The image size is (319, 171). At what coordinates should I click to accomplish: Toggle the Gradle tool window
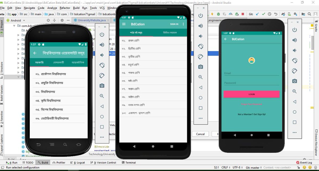(316, 25)
